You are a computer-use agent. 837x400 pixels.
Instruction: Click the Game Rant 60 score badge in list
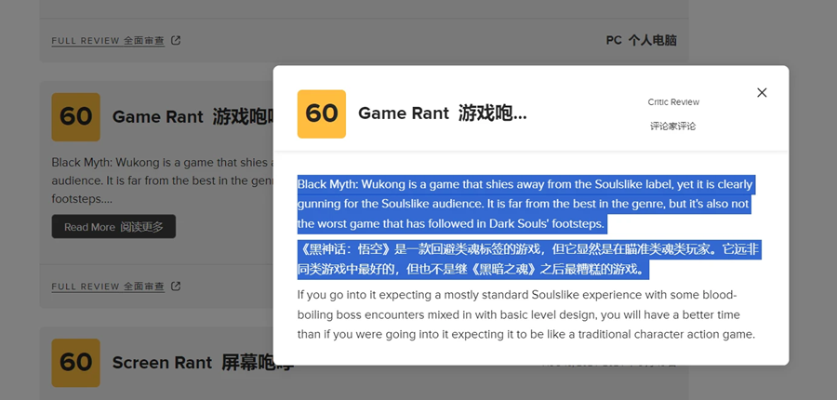(76, 117)
